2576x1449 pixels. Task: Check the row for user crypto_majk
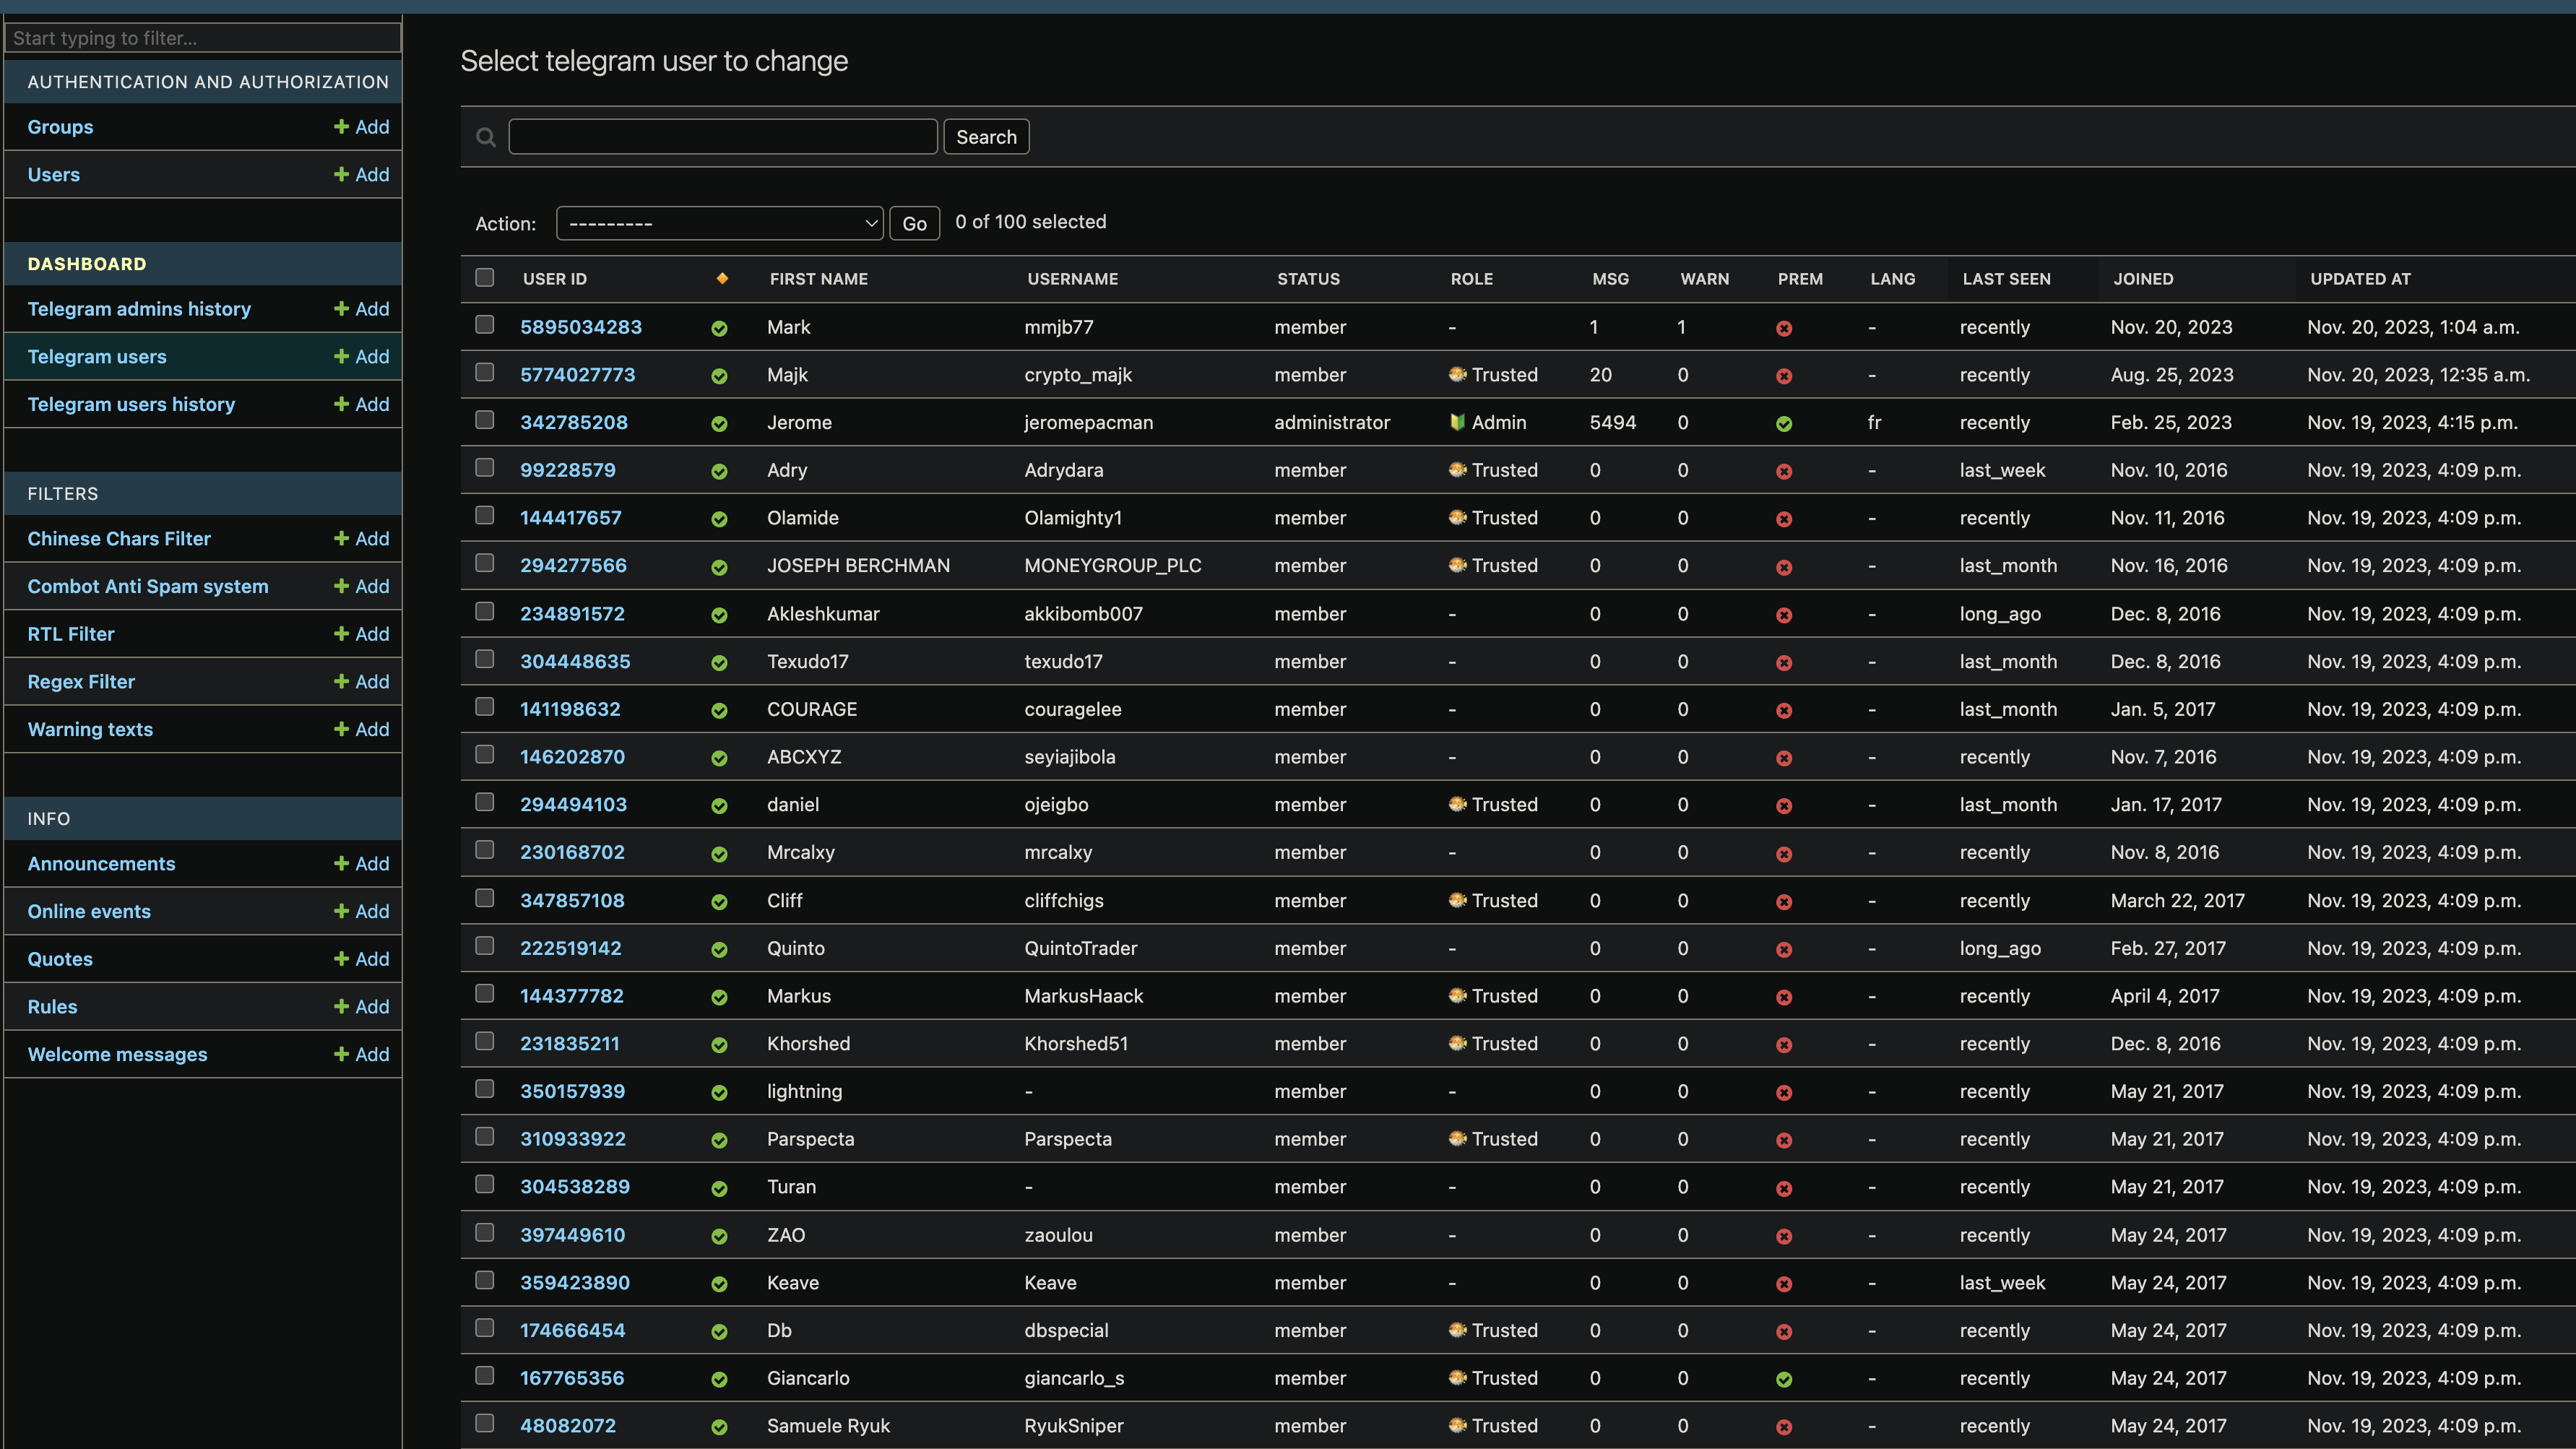[485, 373]
